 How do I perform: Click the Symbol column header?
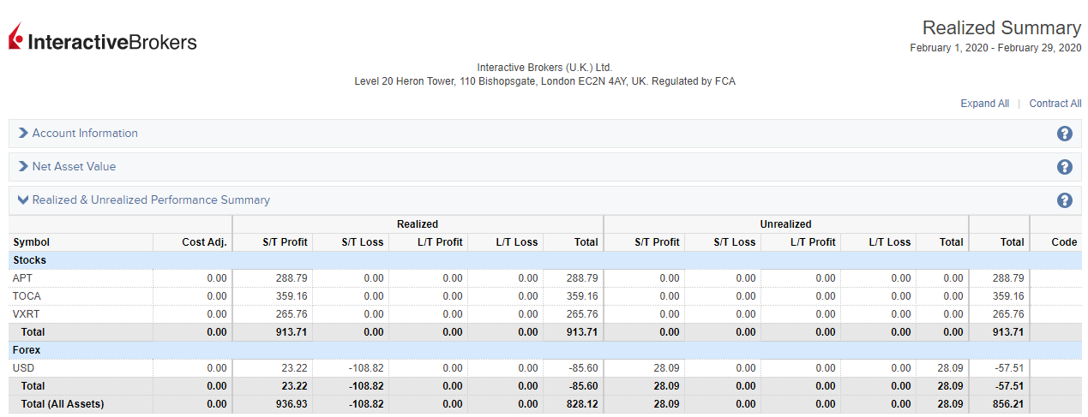coord(32,242)
